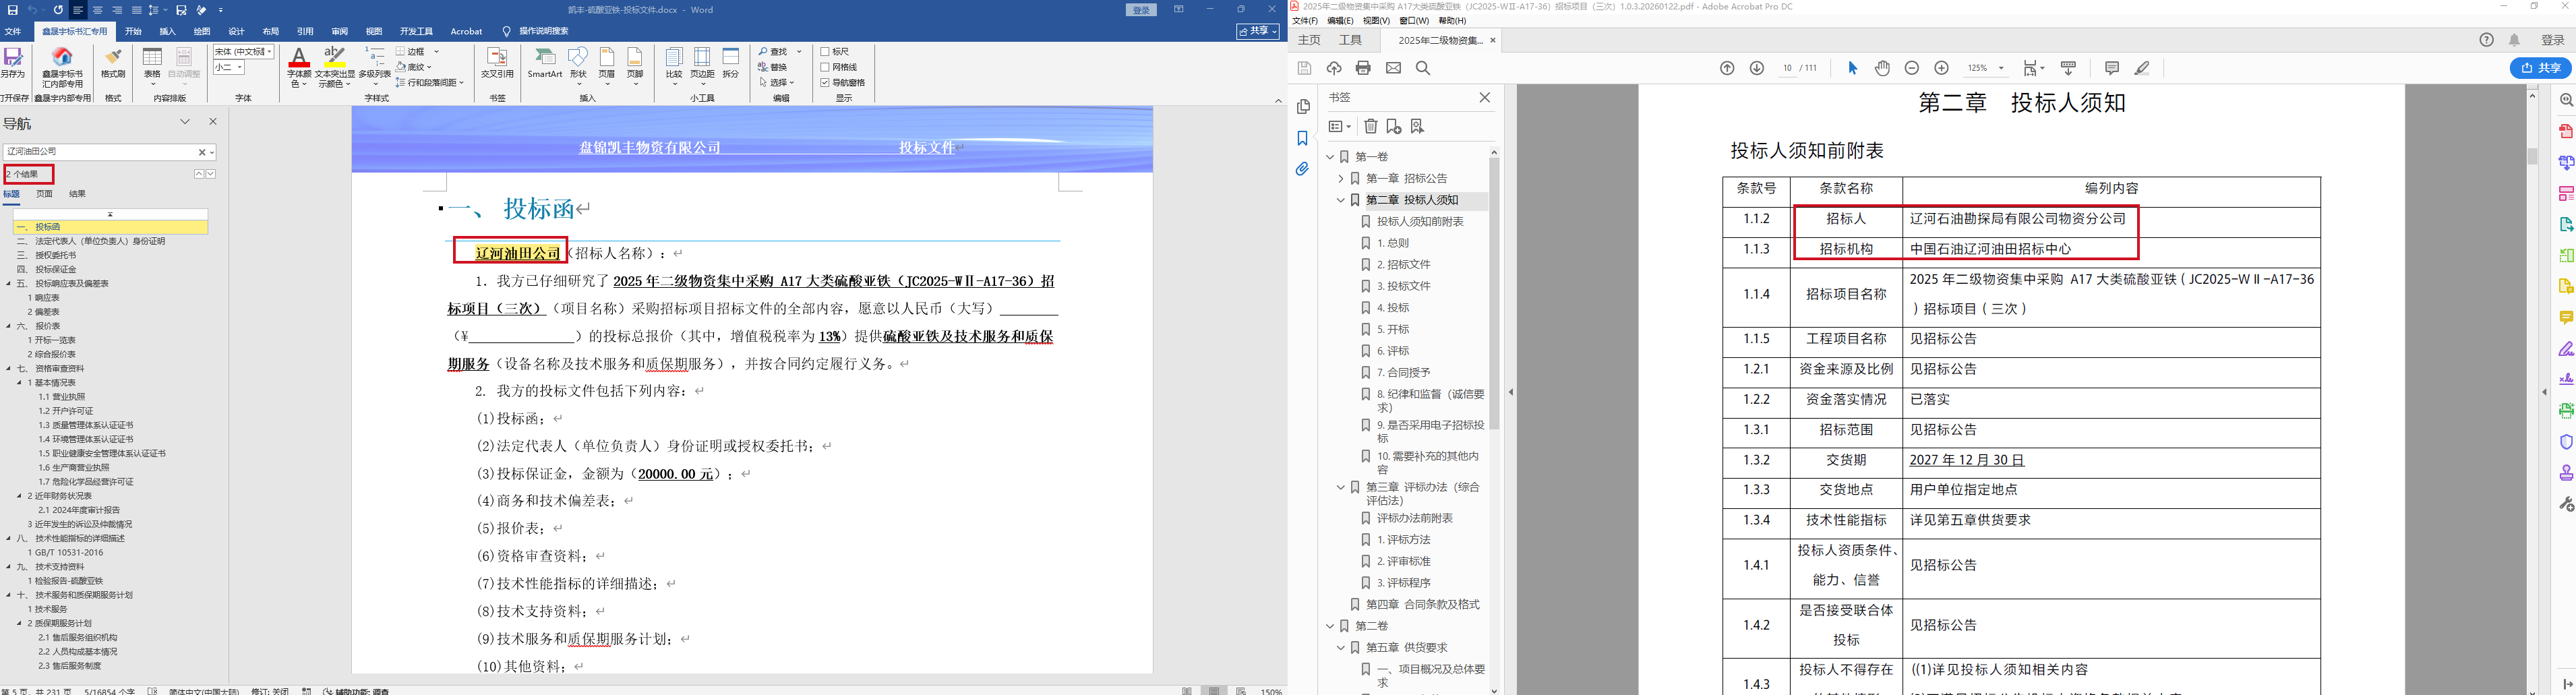Switch navigation pane to 页面 tab

point(44,194)
